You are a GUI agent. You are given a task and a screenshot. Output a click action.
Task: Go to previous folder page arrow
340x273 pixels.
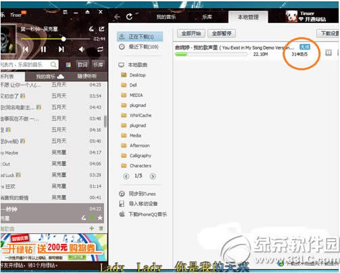(126, 176)
